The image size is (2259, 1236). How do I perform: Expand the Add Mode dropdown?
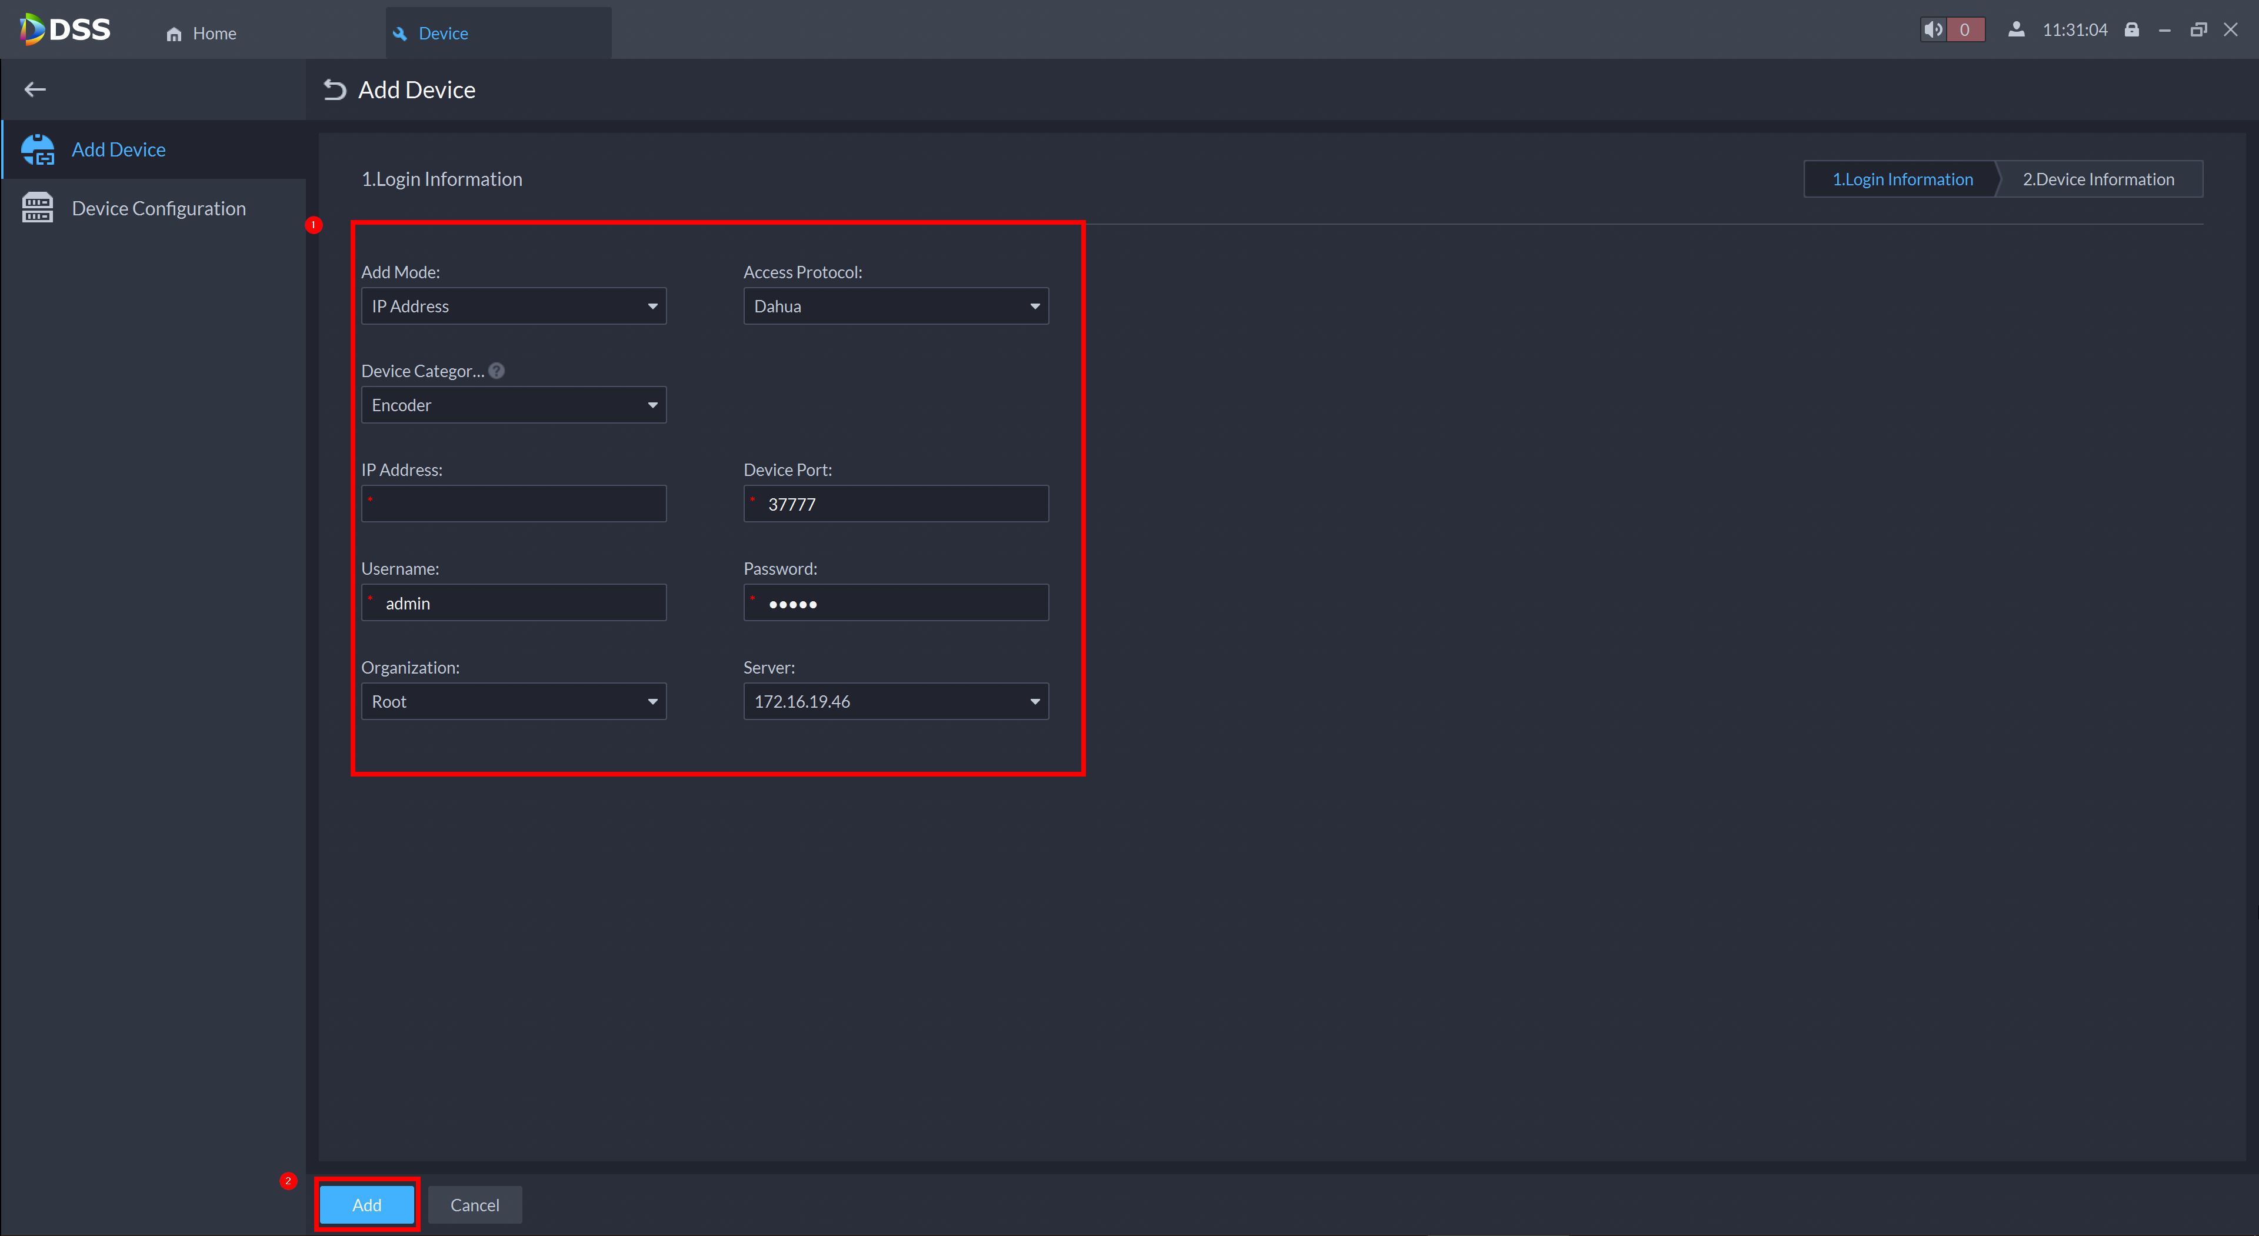(x=514, y=306)
